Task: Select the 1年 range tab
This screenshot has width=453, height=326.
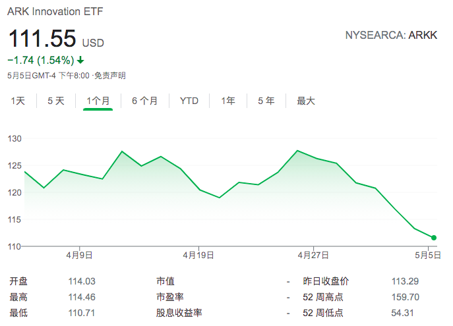Action: (x=228, y=101)
